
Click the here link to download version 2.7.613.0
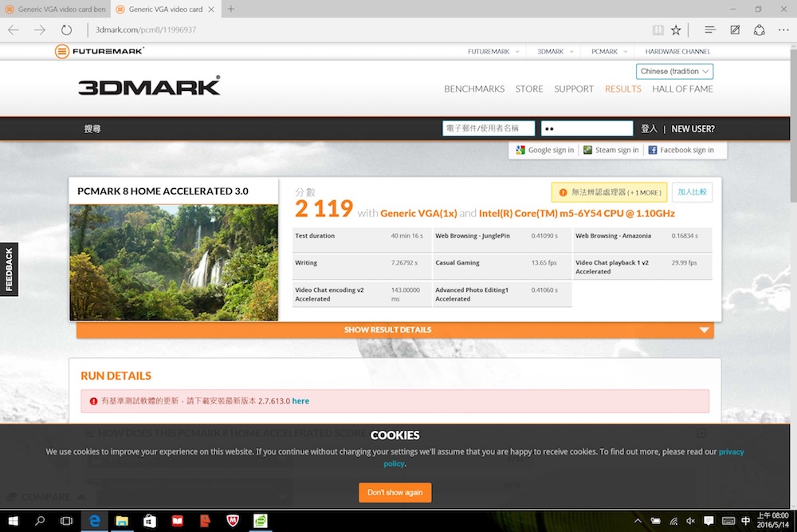tap(300, 400)
